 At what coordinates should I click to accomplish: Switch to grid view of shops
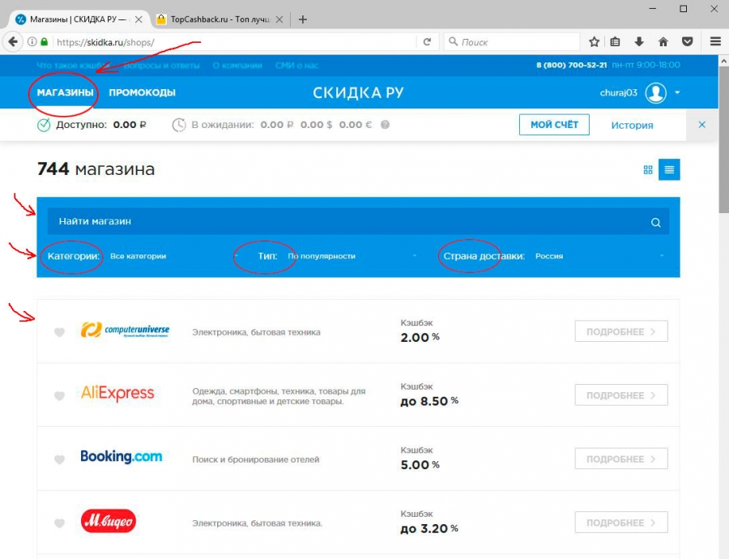648,170
